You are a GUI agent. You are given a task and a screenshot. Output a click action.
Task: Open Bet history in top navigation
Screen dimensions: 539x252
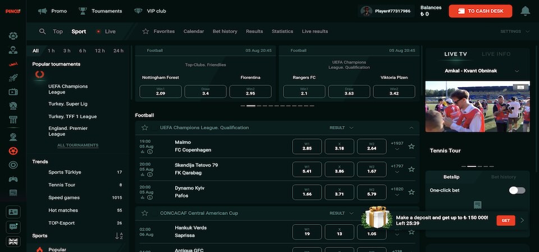225,31
